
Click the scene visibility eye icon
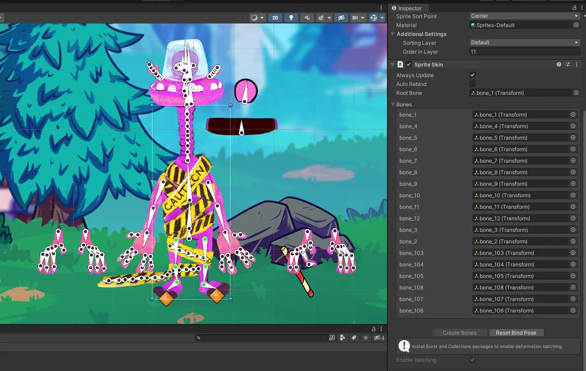tap(340, 18)
